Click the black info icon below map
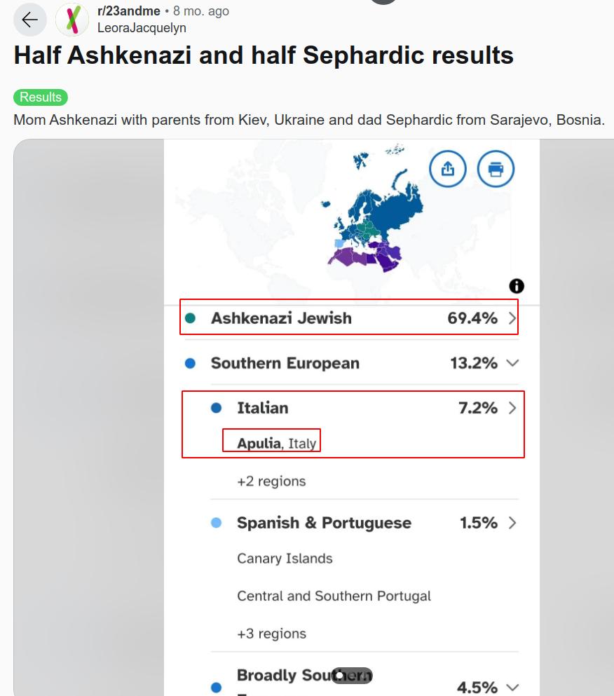This screenshot has height=696, width=614. (517, 285)
